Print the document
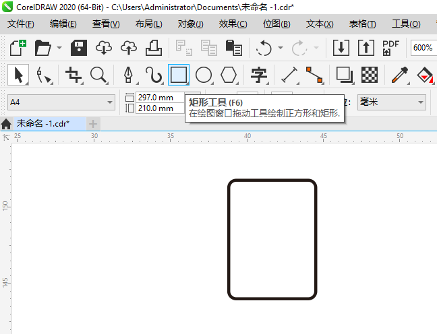Screen dimensions: 437x334 tap(154, 48)
